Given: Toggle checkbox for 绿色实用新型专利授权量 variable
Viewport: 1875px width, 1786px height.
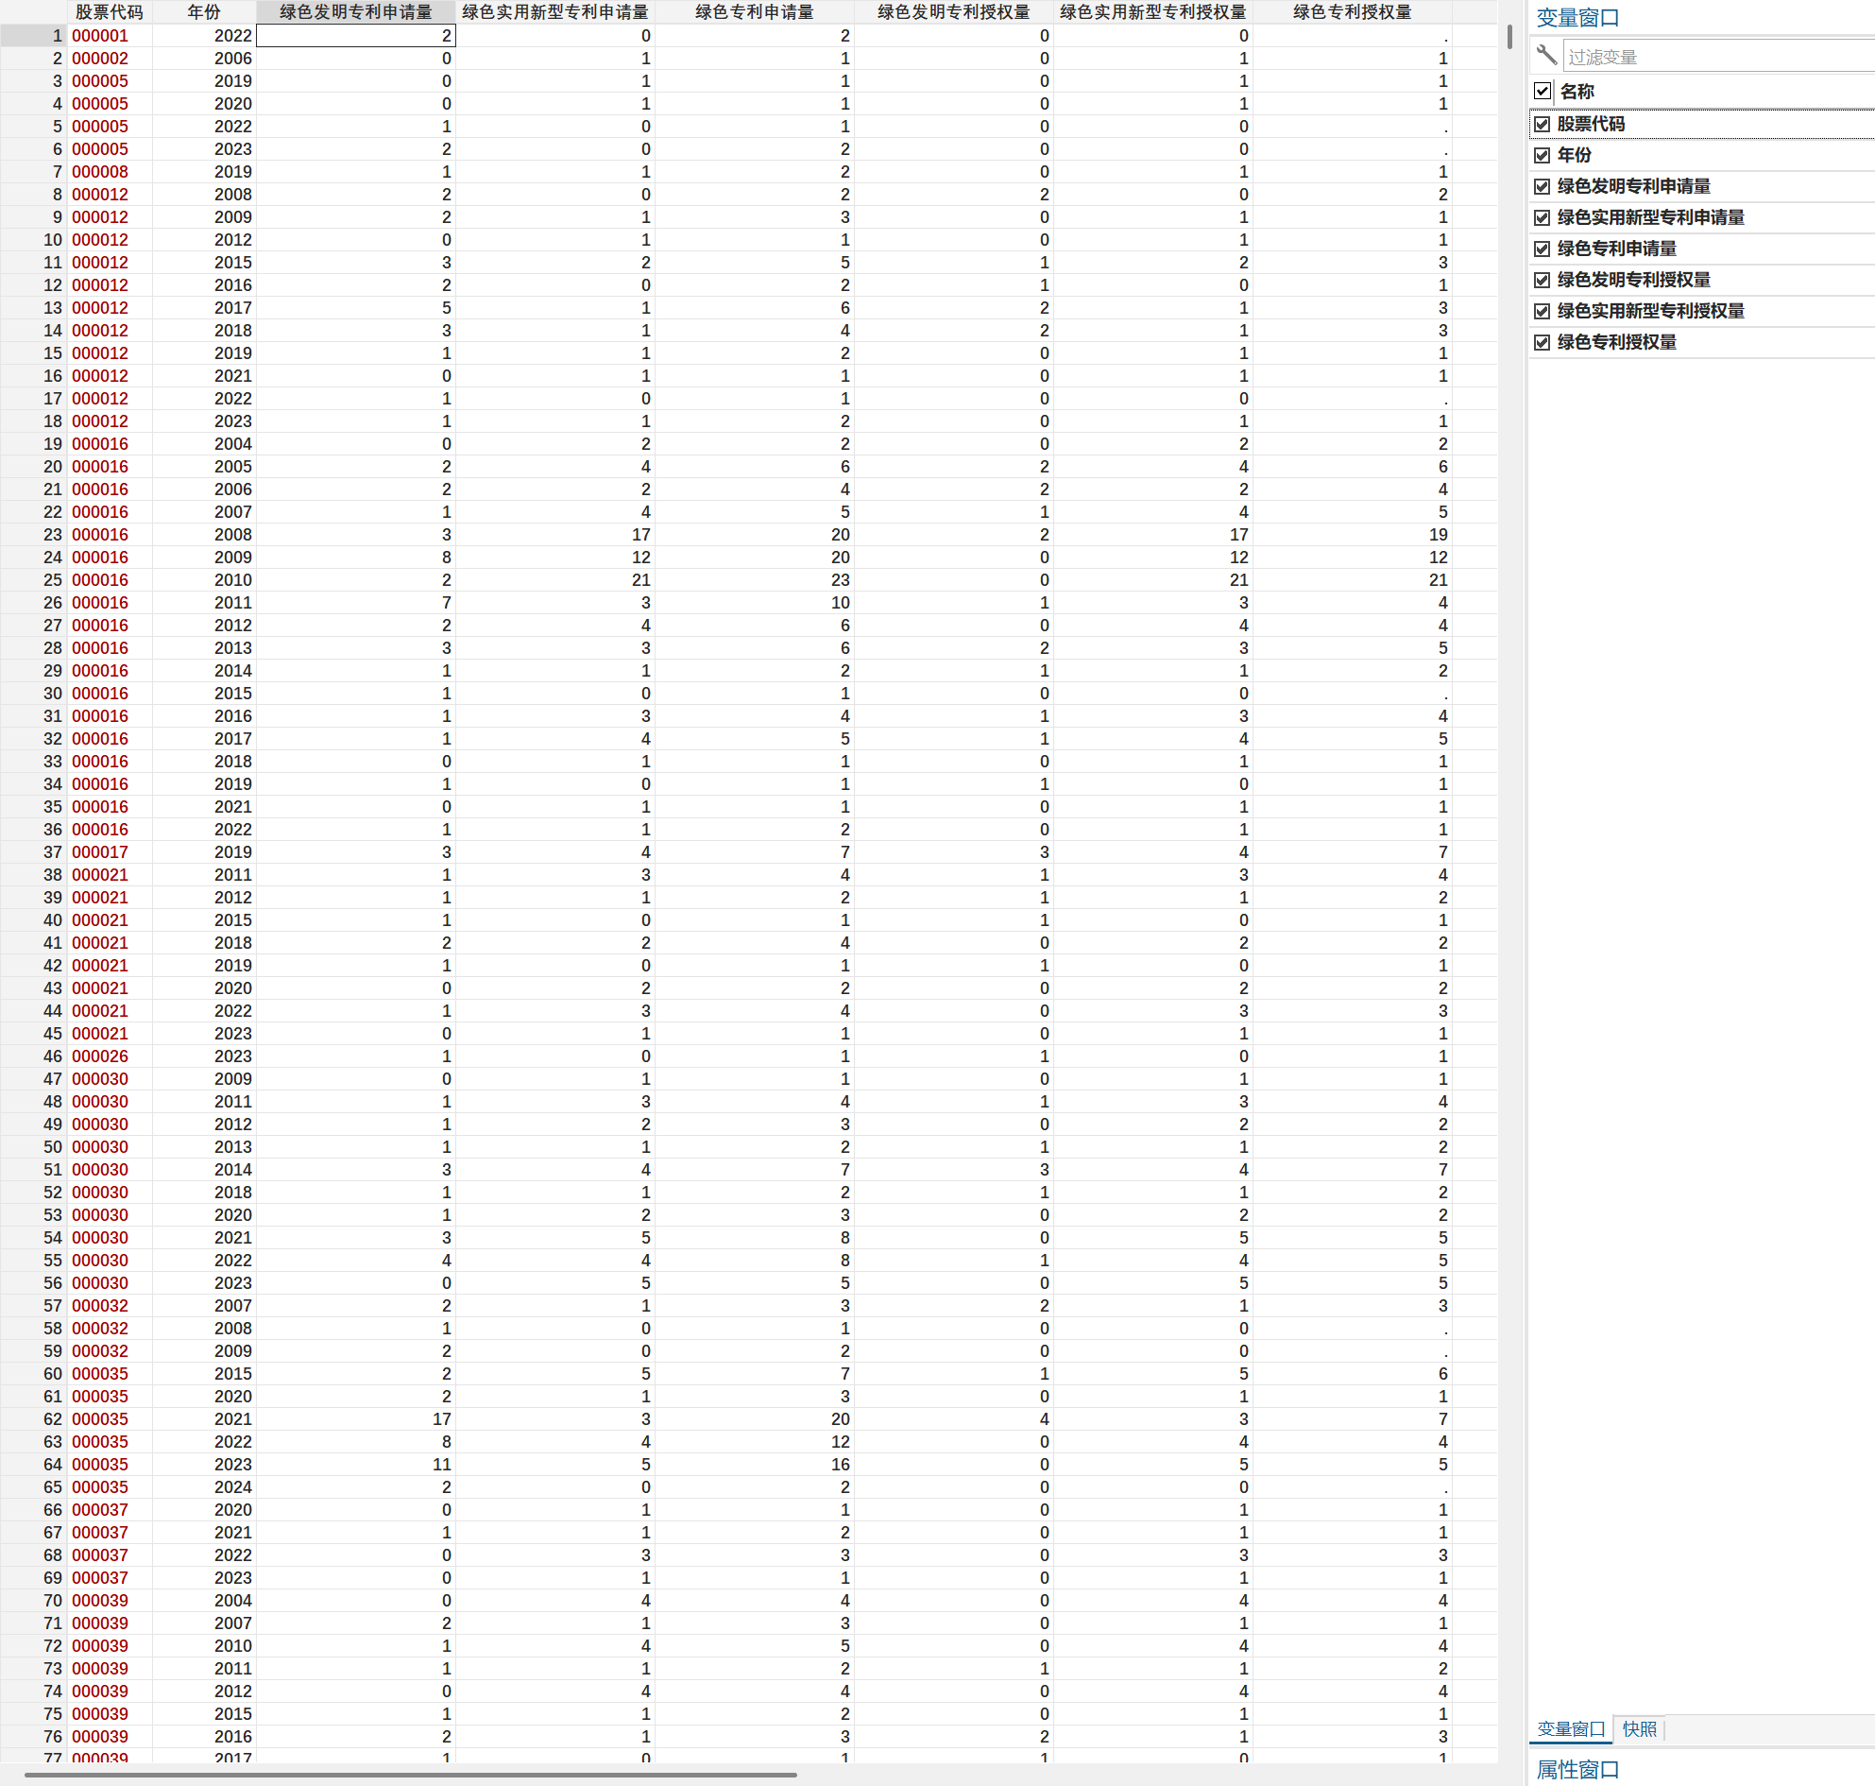Looking at the screenshot, I should (1543, 311).
